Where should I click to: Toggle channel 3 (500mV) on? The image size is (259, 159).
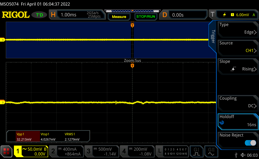coord(89,151)
